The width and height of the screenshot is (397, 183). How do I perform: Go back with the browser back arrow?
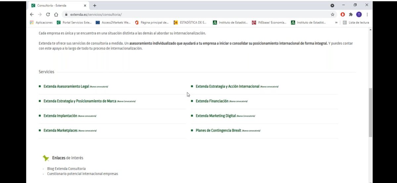pyautogui.click(x=32, y=15)
